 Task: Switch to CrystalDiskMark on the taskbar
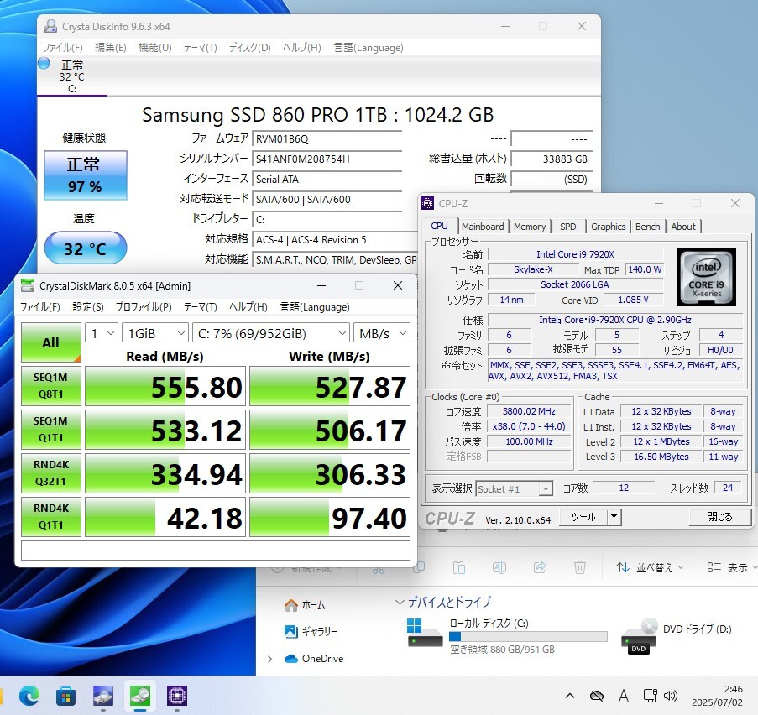[x=140, y=697]
